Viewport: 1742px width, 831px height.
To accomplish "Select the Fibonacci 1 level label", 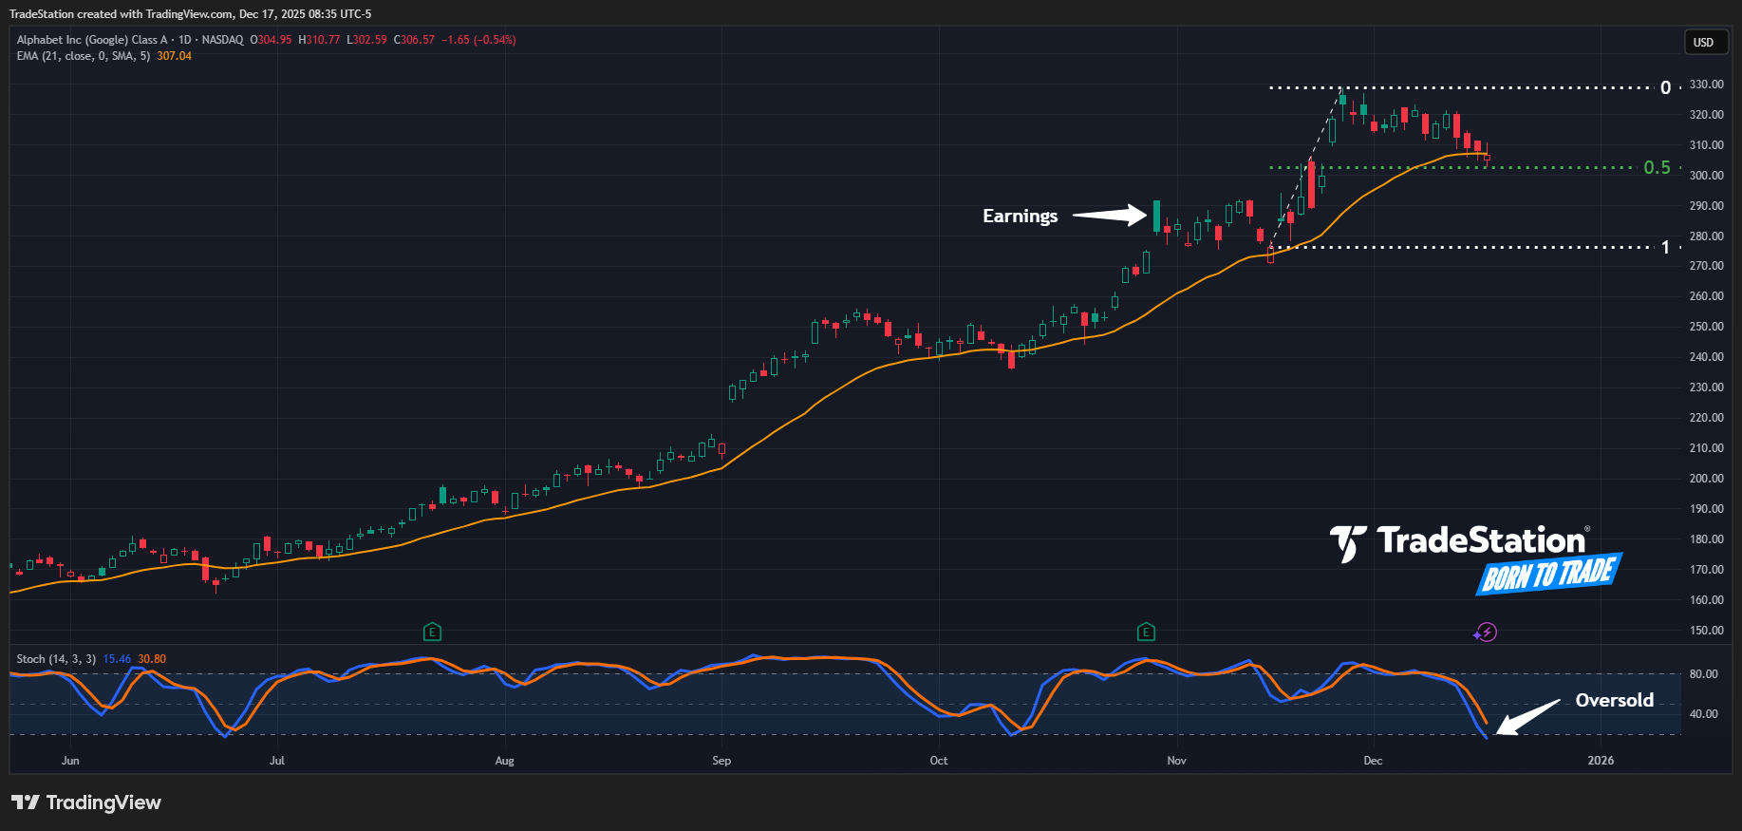I will point(1665,247).
